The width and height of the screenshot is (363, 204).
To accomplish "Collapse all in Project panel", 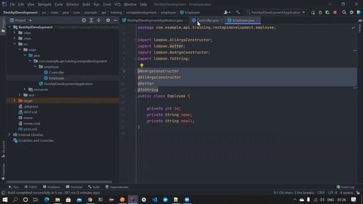I will [x=99, y=20].
